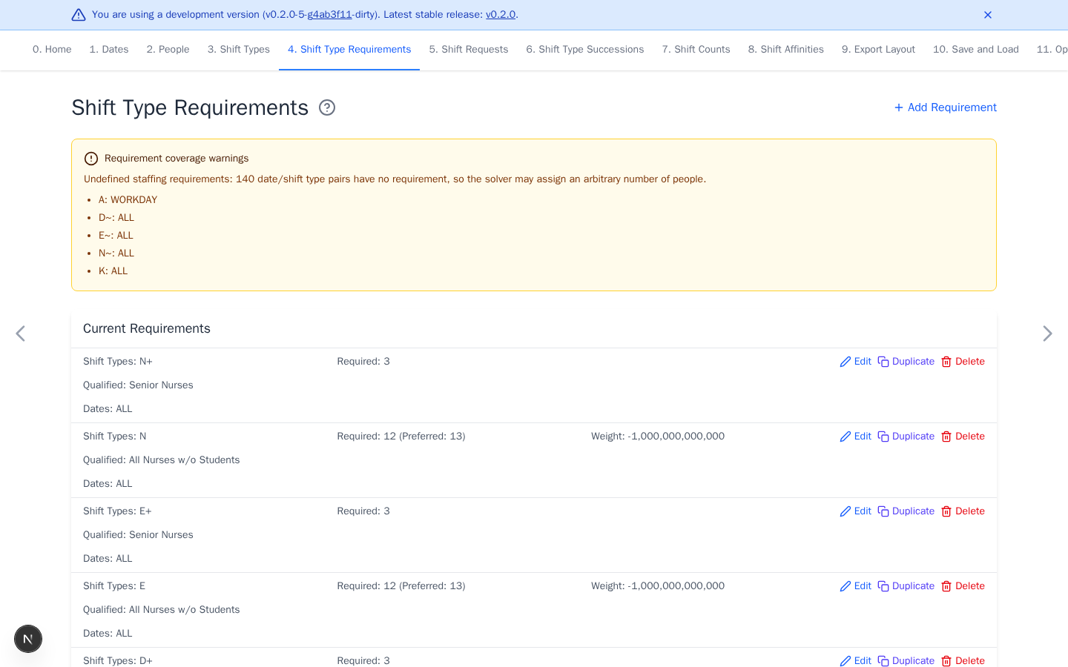The height and width of the screenshot is (667, 1068).
Task: Open the v0.2.0 stable release link
Action: [501, 15]
